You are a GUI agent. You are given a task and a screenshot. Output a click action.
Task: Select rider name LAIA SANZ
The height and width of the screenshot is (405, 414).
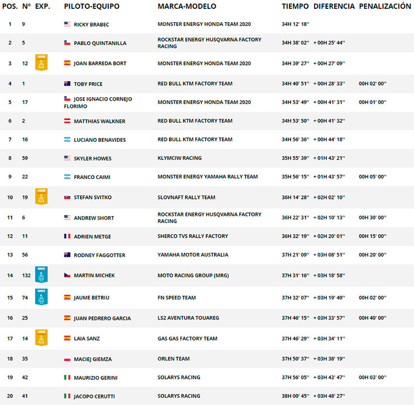pyautogui.click(x=87, y=338)
